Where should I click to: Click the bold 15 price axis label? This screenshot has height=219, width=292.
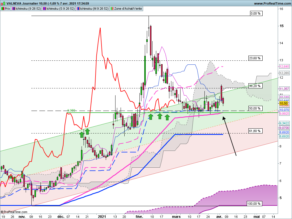point(281,26)
